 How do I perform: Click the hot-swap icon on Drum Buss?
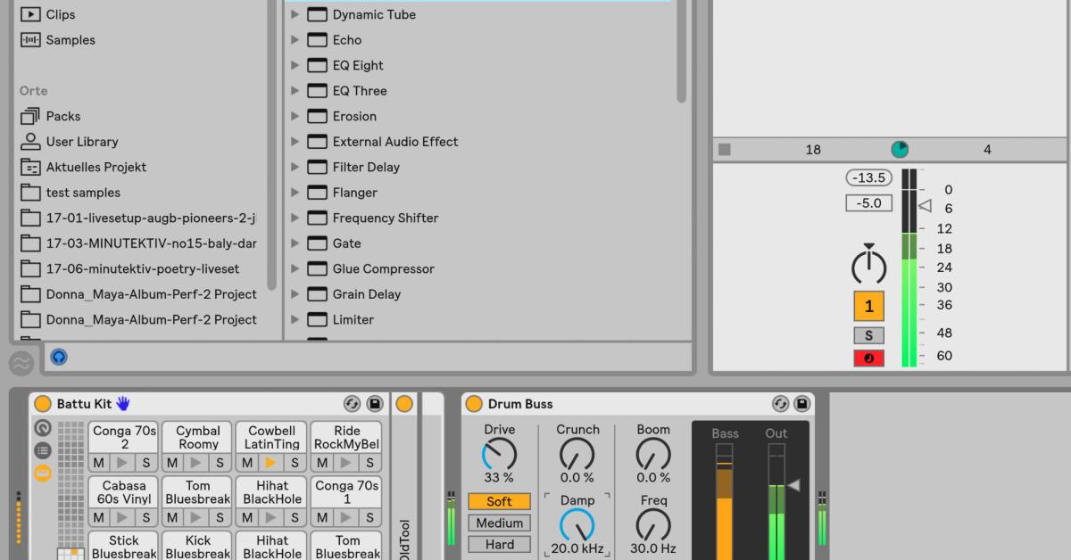[x=781, y=404]
